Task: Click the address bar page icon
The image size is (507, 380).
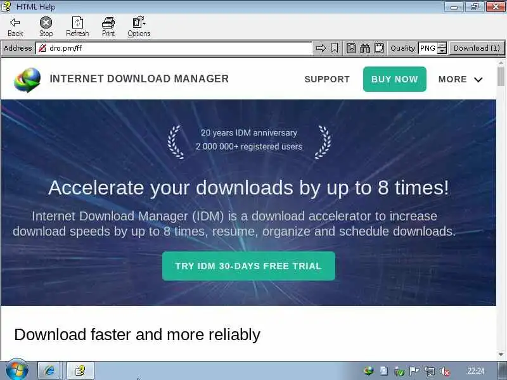Action: [x=42, y=48]
